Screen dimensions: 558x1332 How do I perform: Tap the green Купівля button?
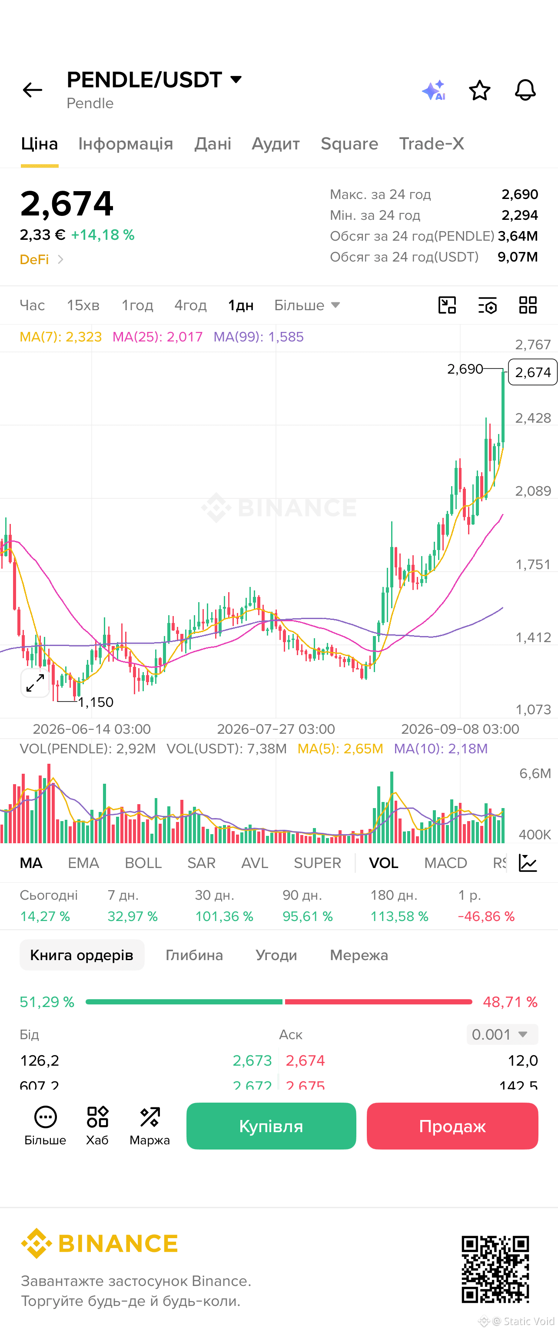[x=271, y=1126]
